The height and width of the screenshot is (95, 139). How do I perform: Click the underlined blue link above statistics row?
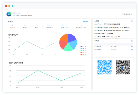coord(85,21)
